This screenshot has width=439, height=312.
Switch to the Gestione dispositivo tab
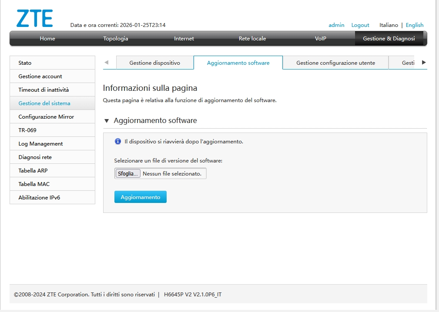[x=154, y=63]
